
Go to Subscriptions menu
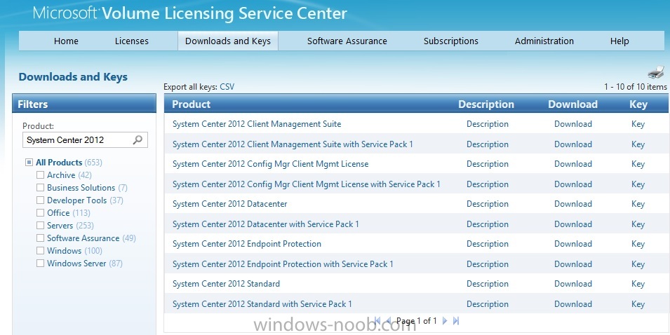coord(451,41)
